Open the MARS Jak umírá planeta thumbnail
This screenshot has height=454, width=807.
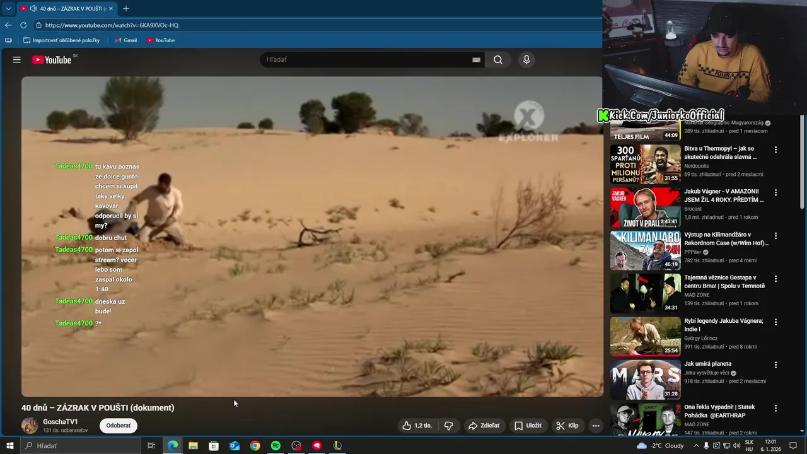click(645, 380)
